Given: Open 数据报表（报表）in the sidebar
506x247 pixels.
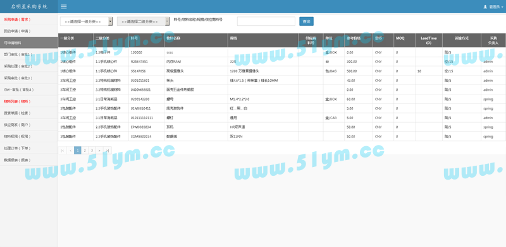Looking at the screenshot, I should [29, 160].
